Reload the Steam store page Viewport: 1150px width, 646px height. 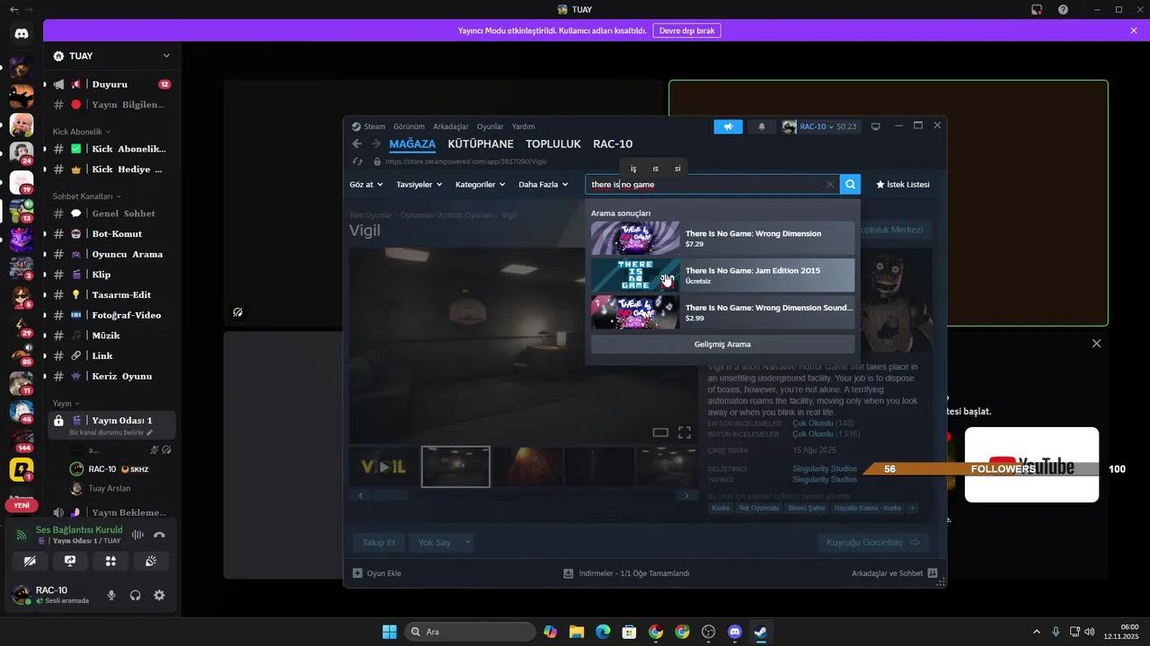[358, 161]
